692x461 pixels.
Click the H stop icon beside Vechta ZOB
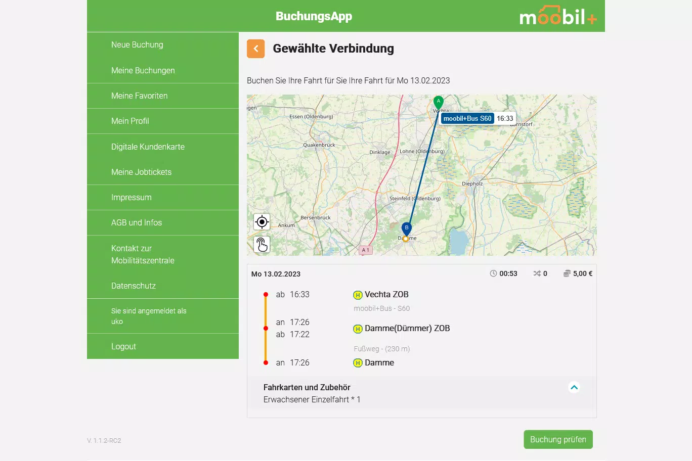coord(357,294)
